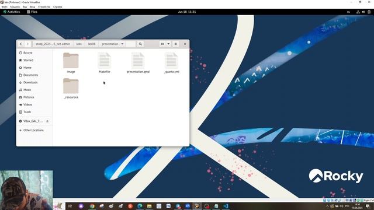Select the Makefile file

point(105,63)
